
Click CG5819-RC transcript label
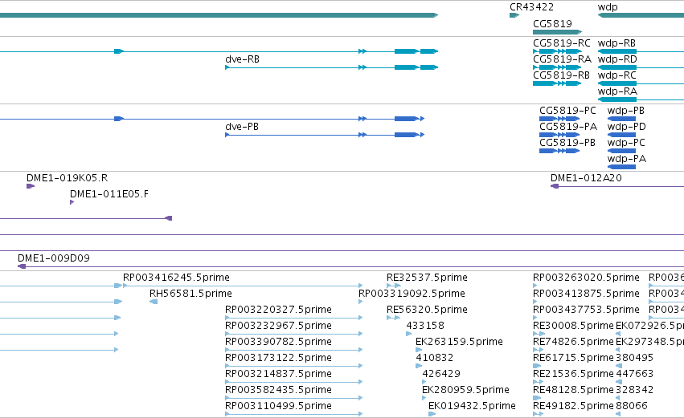[561, 43]
